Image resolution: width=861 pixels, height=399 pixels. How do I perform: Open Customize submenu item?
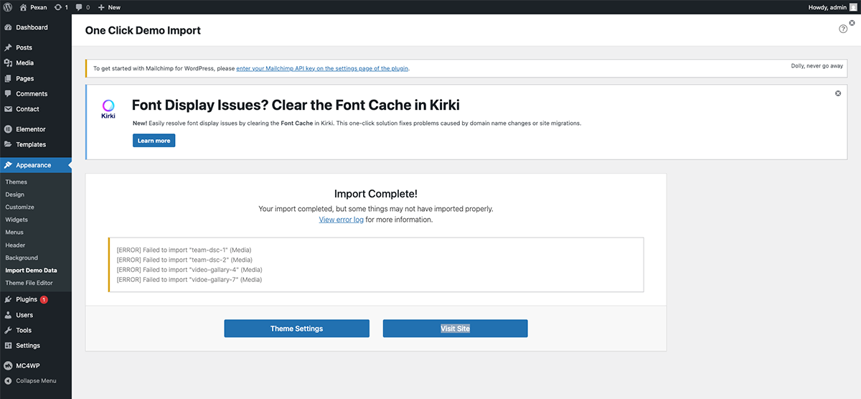[x=19, y=207]
